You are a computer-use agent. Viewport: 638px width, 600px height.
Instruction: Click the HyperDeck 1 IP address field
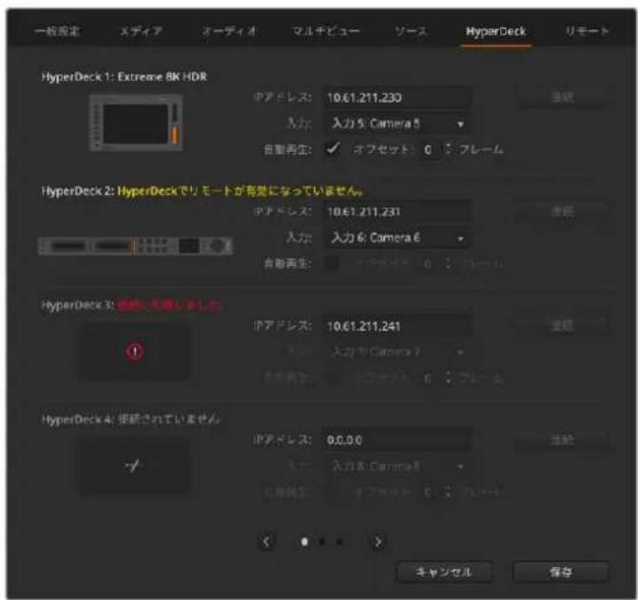pyautogui.click(x=397, y=98)
